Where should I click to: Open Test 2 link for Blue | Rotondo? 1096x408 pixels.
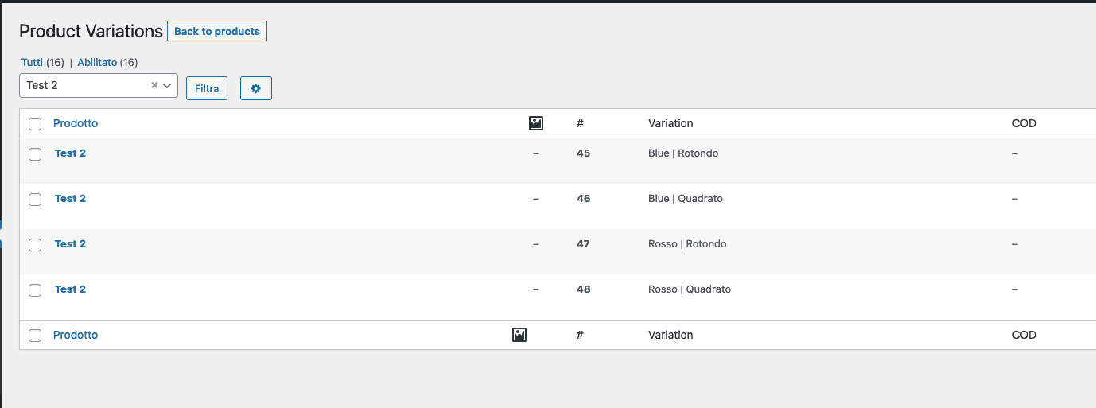click(x=70, y=153)
